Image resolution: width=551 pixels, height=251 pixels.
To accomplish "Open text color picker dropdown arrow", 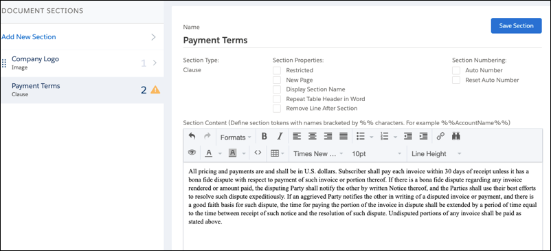I will pos(220,153).
